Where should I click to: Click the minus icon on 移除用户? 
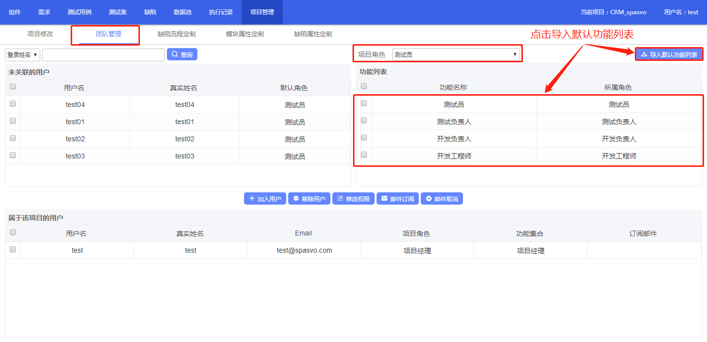coord(296,199)
